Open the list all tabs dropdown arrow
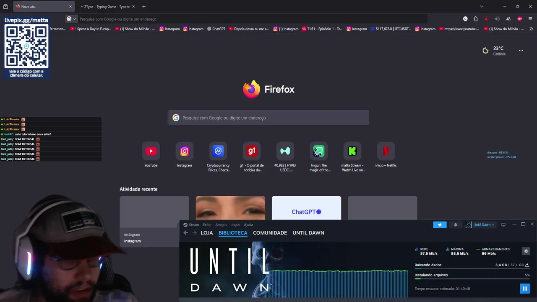 point(482,7)
